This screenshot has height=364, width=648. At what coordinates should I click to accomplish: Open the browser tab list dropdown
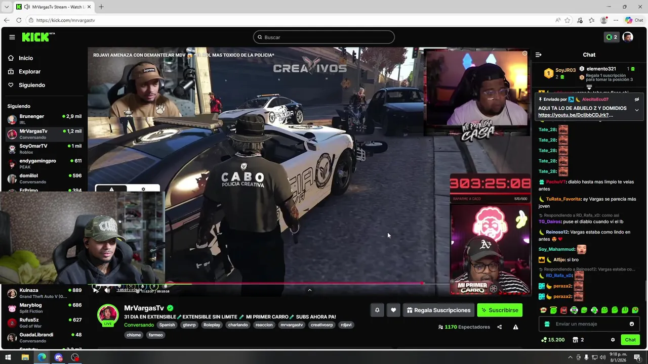(6, 7)
